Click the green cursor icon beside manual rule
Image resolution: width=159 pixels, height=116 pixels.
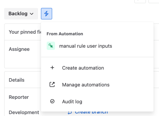point(51,46)
